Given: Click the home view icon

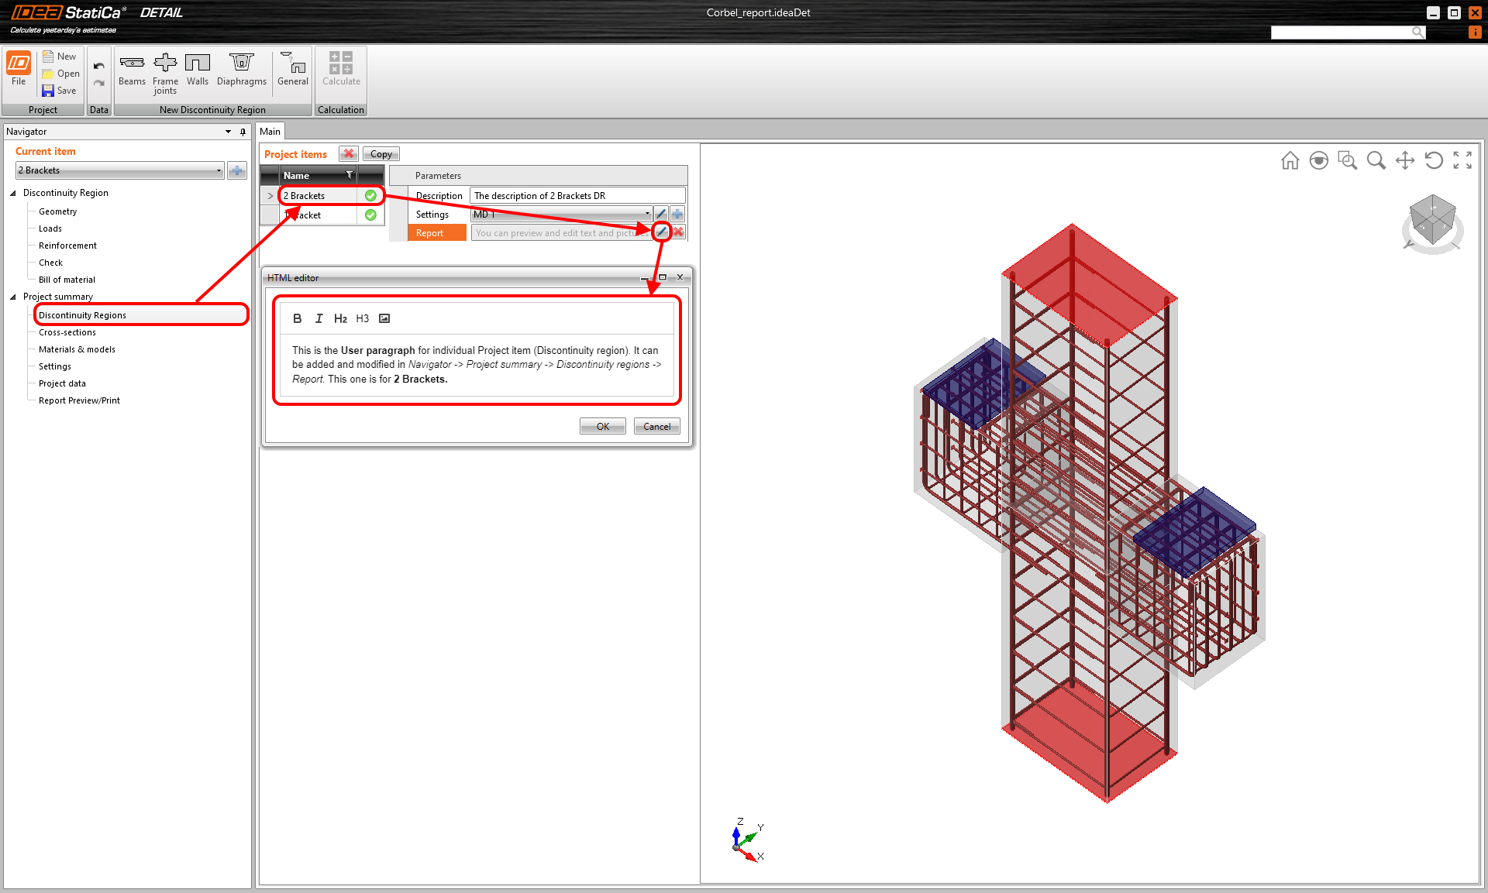Looking at the screenshot, I should [1290, 160].
